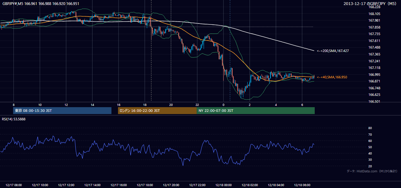The image size is (401, 188).
Task: Click the RSI scale value 60
Action: coord(370,141)
